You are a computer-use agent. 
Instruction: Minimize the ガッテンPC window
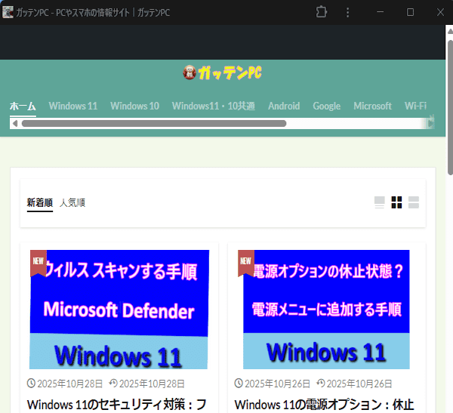click(381, 12)
